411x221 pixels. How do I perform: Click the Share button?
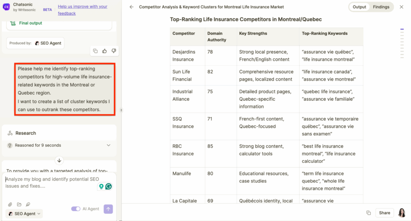coord(385,213)
